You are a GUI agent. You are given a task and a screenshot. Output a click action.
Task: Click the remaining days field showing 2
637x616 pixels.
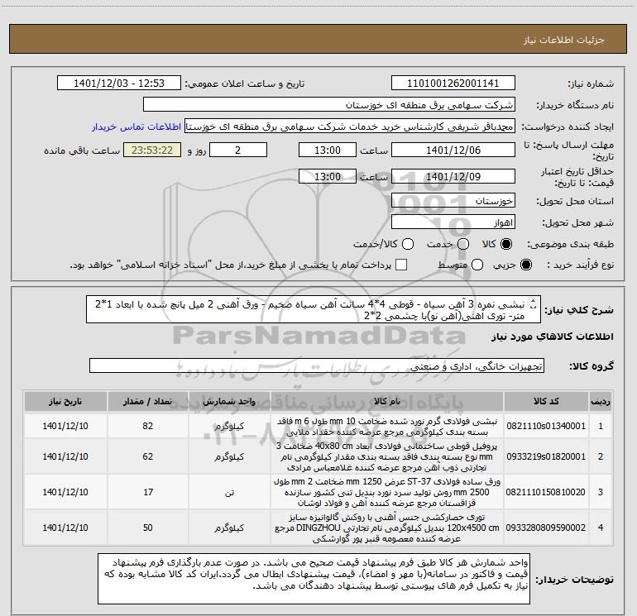238,150
